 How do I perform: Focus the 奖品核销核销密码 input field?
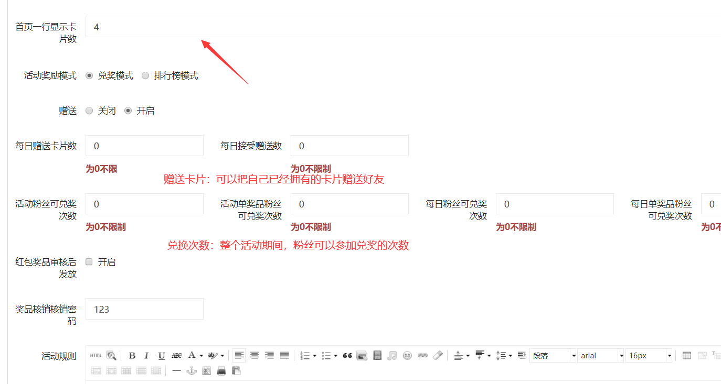[144, 309]
